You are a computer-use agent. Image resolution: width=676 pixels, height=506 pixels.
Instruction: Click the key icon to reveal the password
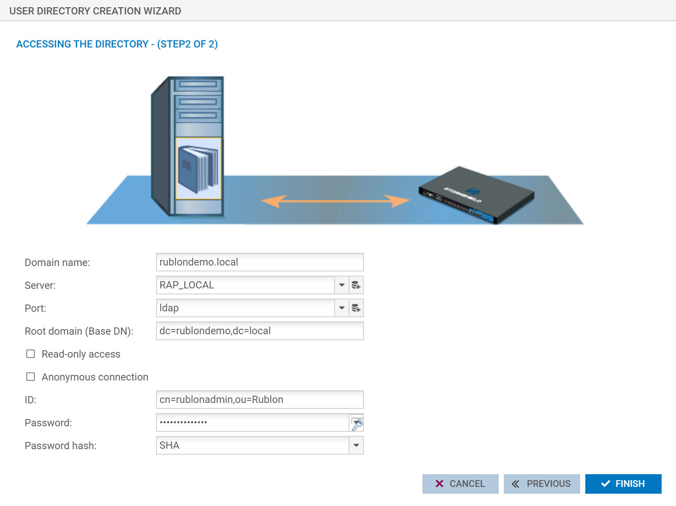pyautogui.click(x=357, y=423)
